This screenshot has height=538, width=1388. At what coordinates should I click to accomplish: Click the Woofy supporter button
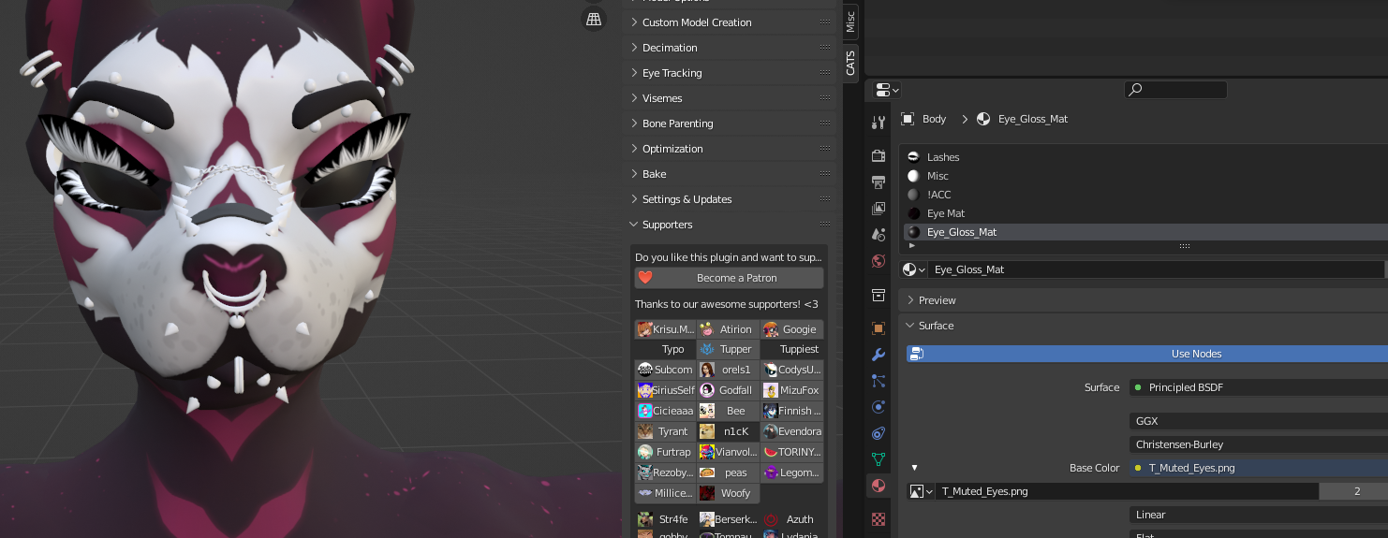pyautogui.click(x=728, y=493)
